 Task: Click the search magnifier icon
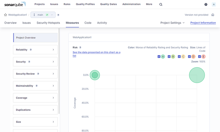point(161,5)
